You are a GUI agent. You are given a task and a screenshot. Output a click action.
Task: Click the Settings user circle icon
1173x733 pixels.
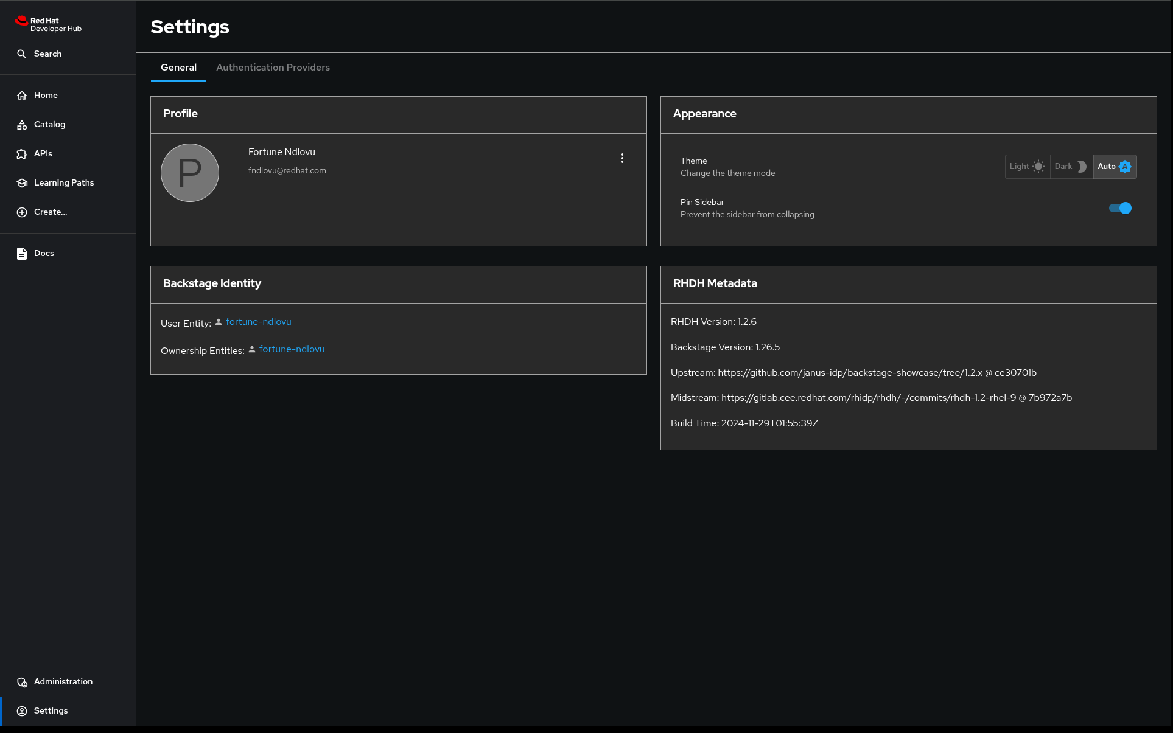click(22, 711)
